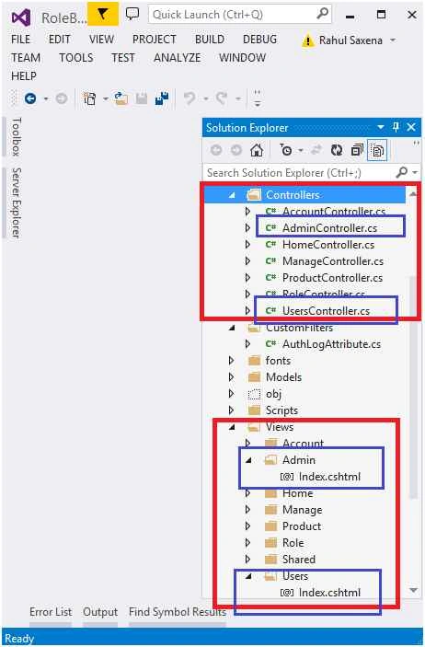Click the Save toolbar icon
The width and height of the screenshot is (425, 647).
tap(142, 98)
